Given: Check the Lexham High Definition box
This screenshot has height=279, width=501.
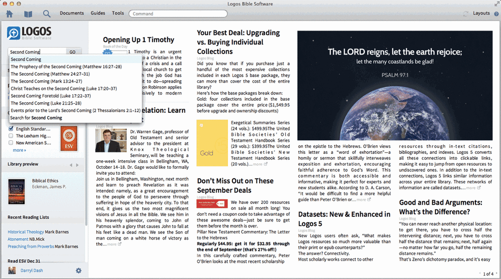Looking at the screenshot, I should [x=11, y=136].
